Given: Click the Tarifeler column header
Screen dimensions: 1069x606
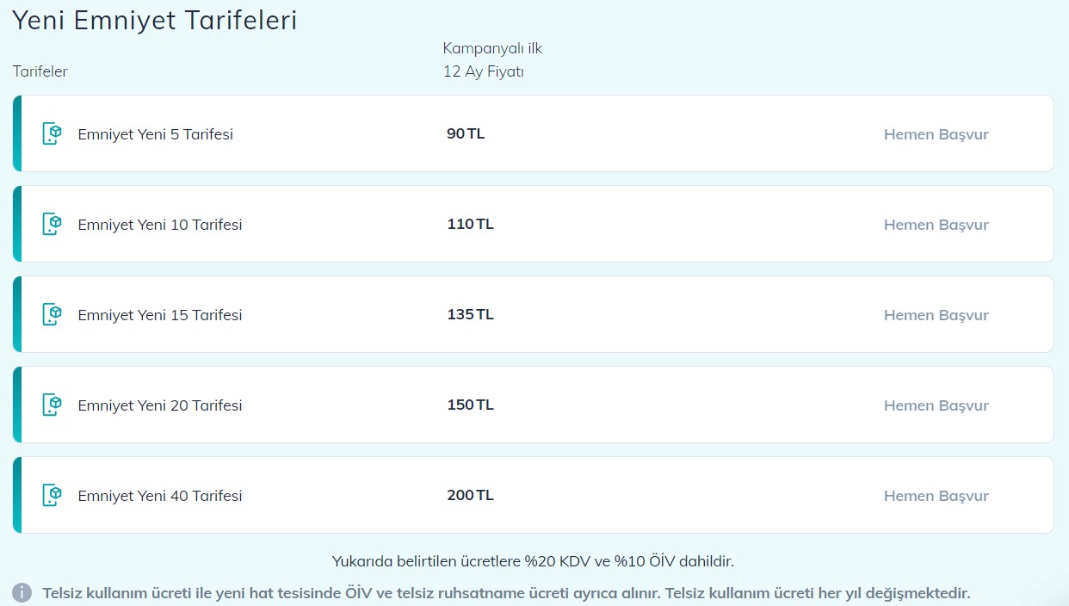Looking at the screenshot, I should click(40, 71).
